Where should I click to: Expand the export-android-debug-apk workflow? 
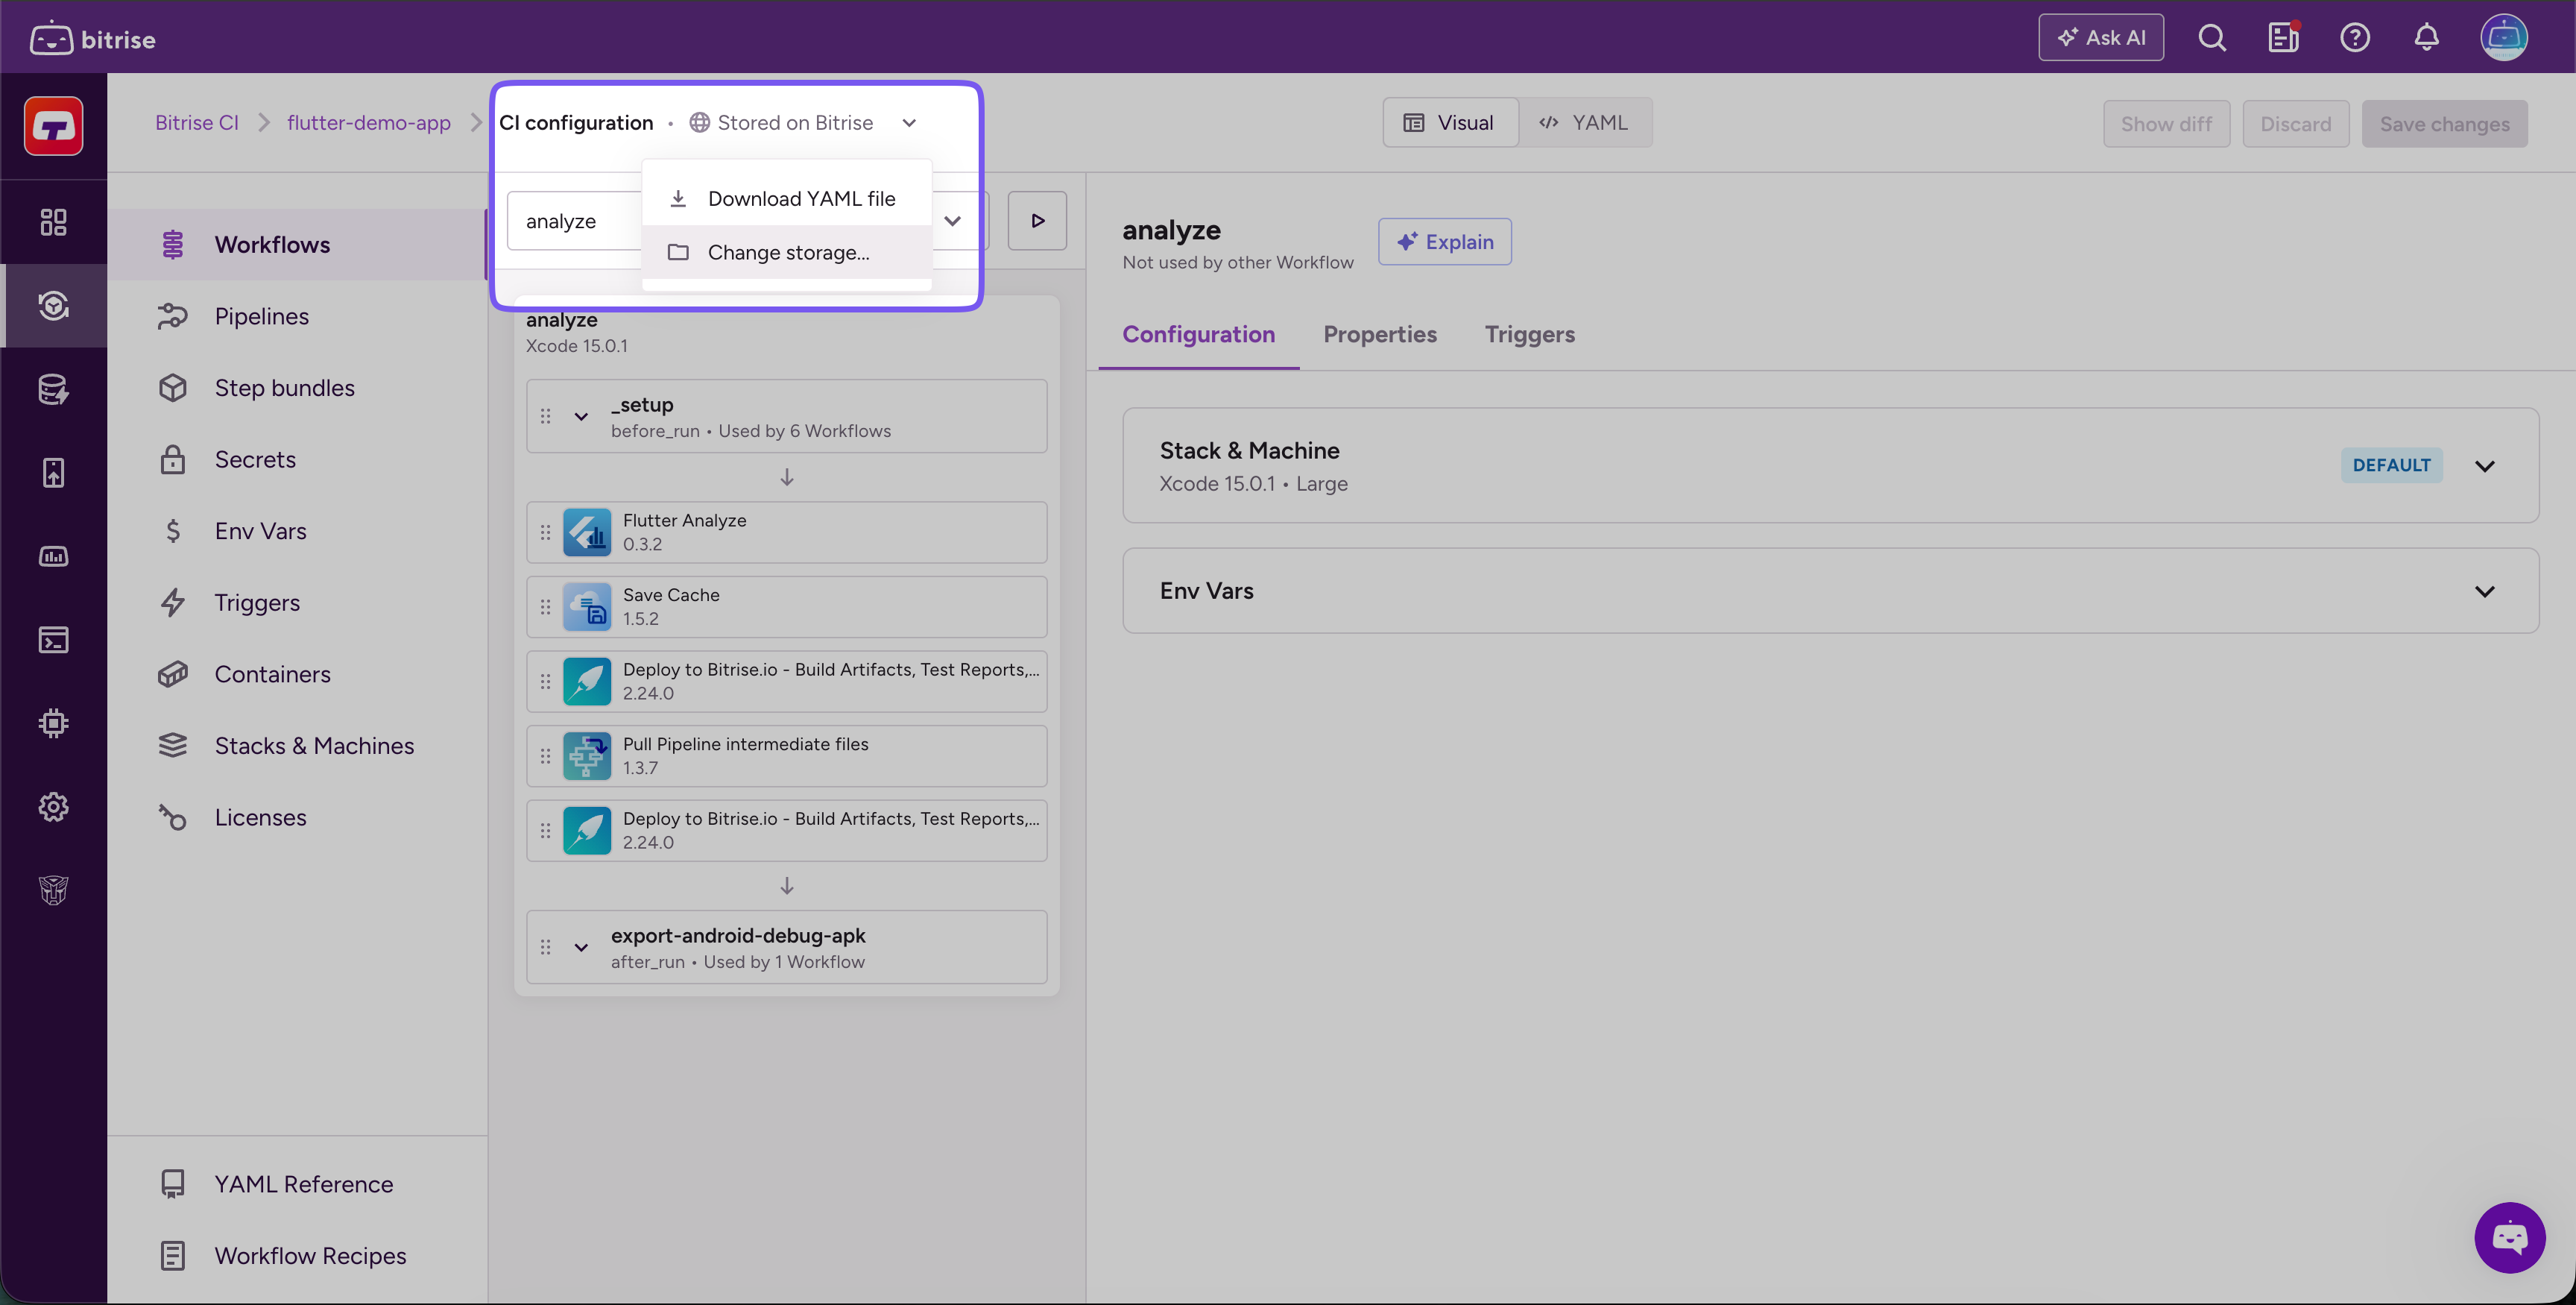click(581, 947)
